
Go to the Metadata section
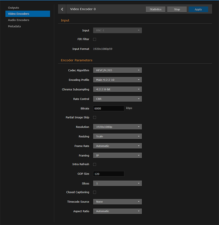(x=14, y=26)
